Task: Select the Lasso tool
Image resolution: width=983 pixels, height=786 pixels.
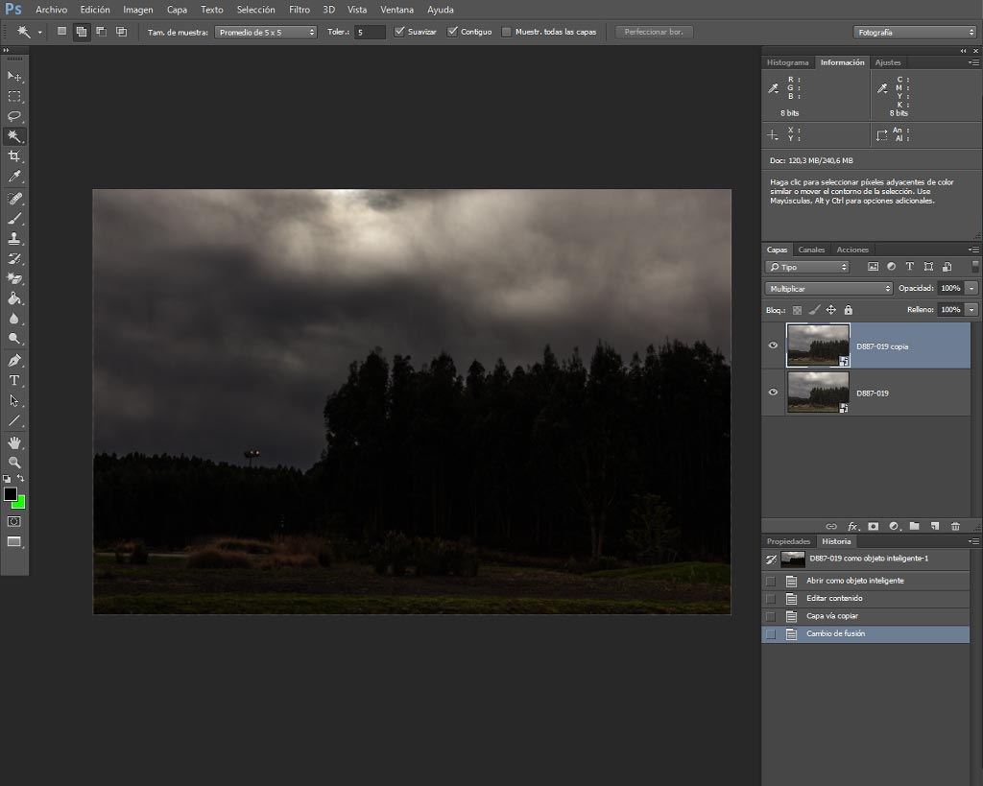Action: [14, 116]
